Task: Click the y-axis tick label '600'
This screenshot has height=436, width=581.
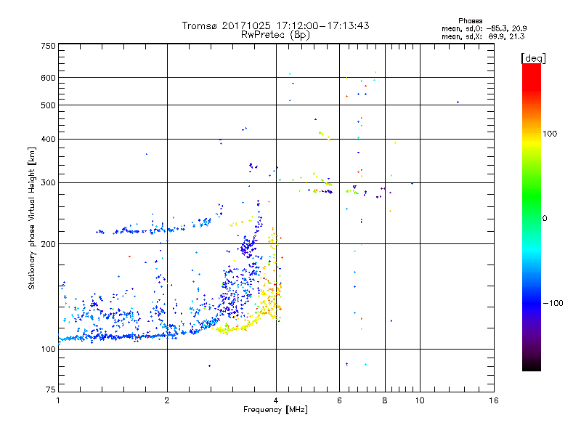Action: click(x=48, y=78)
